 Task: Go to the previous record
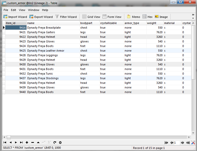10,142
